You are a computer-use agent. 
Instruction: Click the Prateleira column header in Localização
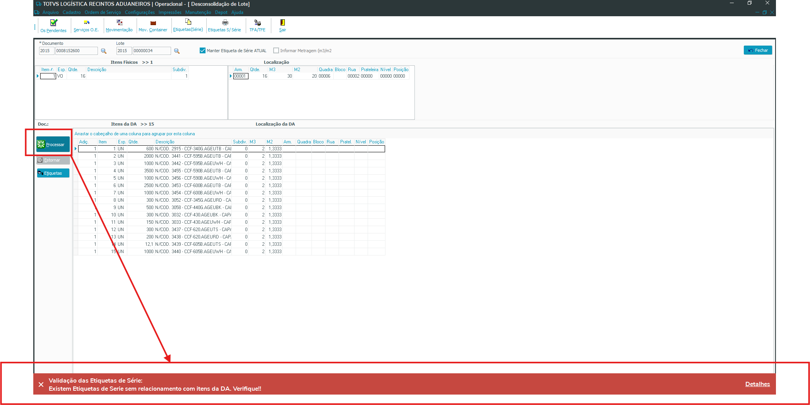[x=370, y=70]
